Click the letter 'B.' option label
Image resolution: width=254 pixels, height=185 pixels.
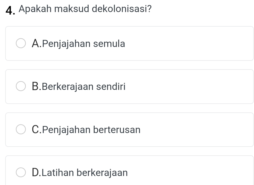click(x=37, y=87)
